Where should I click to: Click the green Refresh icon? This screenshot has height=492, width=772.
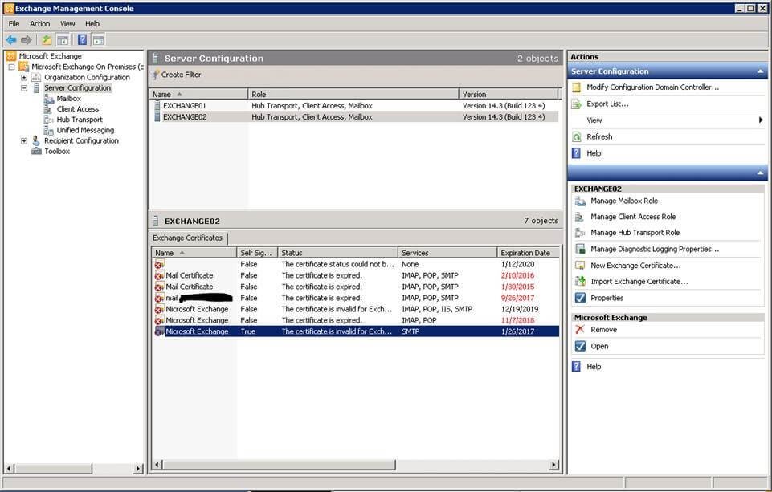pyautogui.click(x=577, y=136)
